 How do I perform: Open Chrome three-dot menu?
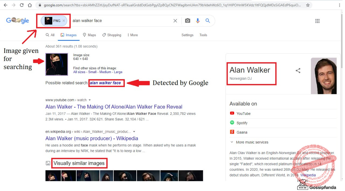(339, 5)
